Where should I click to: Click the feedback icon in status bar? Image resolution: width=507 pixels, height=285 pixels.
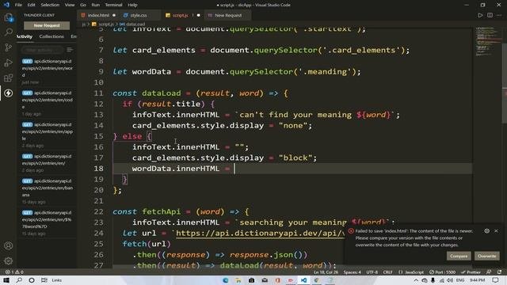coord(489,272)
